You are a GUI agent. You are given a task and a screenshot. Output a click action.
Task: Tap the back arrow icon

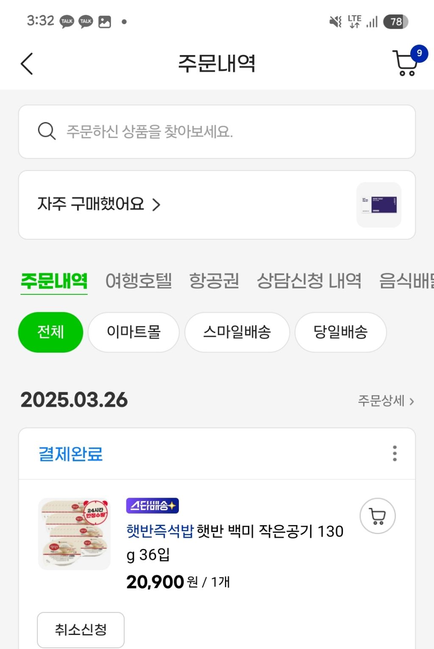click(x=27, y=64)
